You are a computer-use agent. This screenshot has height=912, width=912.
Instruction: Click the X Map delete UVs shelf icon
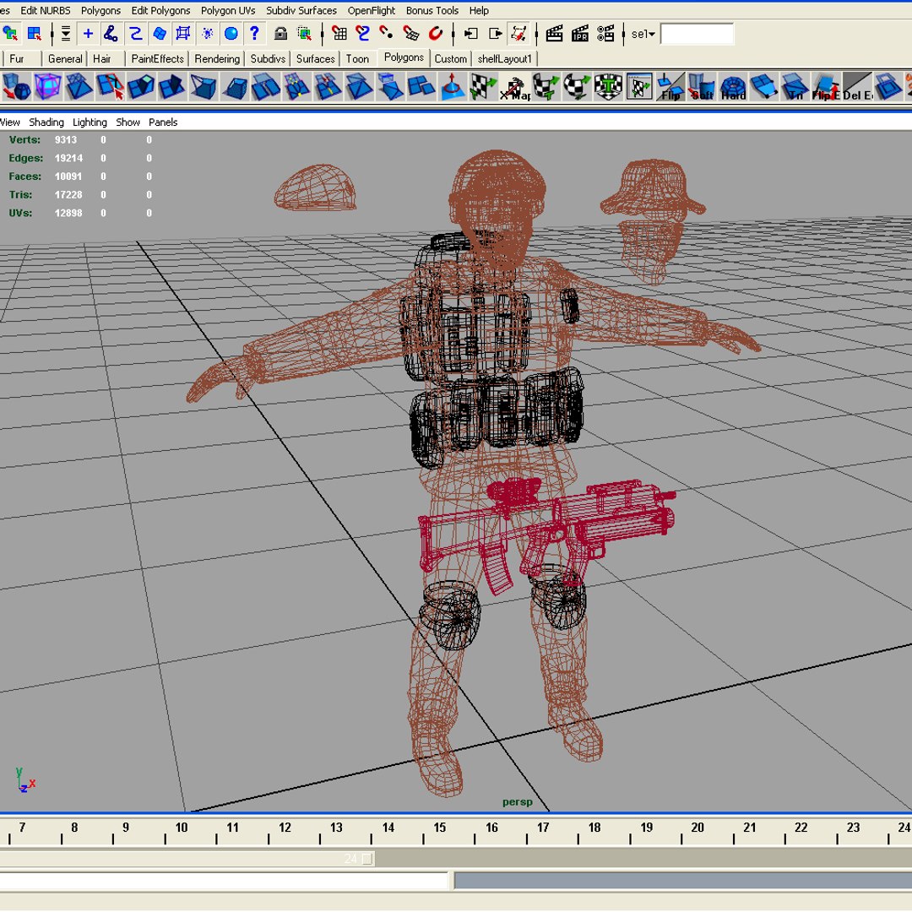pos(515,87)
